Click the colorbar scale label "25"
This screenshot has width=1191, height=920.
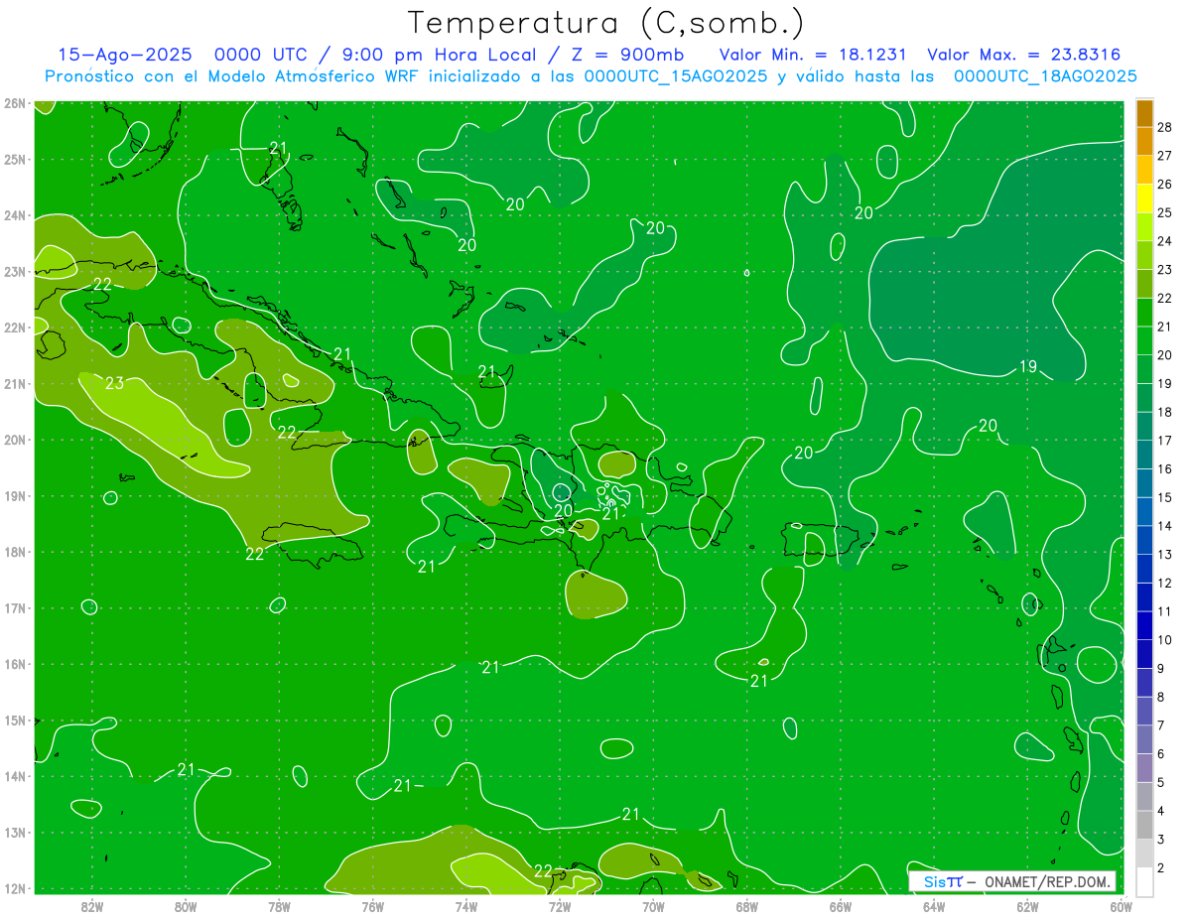[x=1164, y=212]
